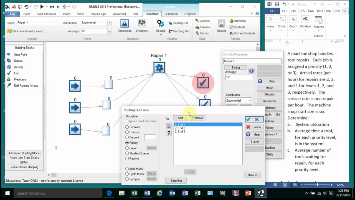Switch to Data and Rules tab

tap(47, 14)
